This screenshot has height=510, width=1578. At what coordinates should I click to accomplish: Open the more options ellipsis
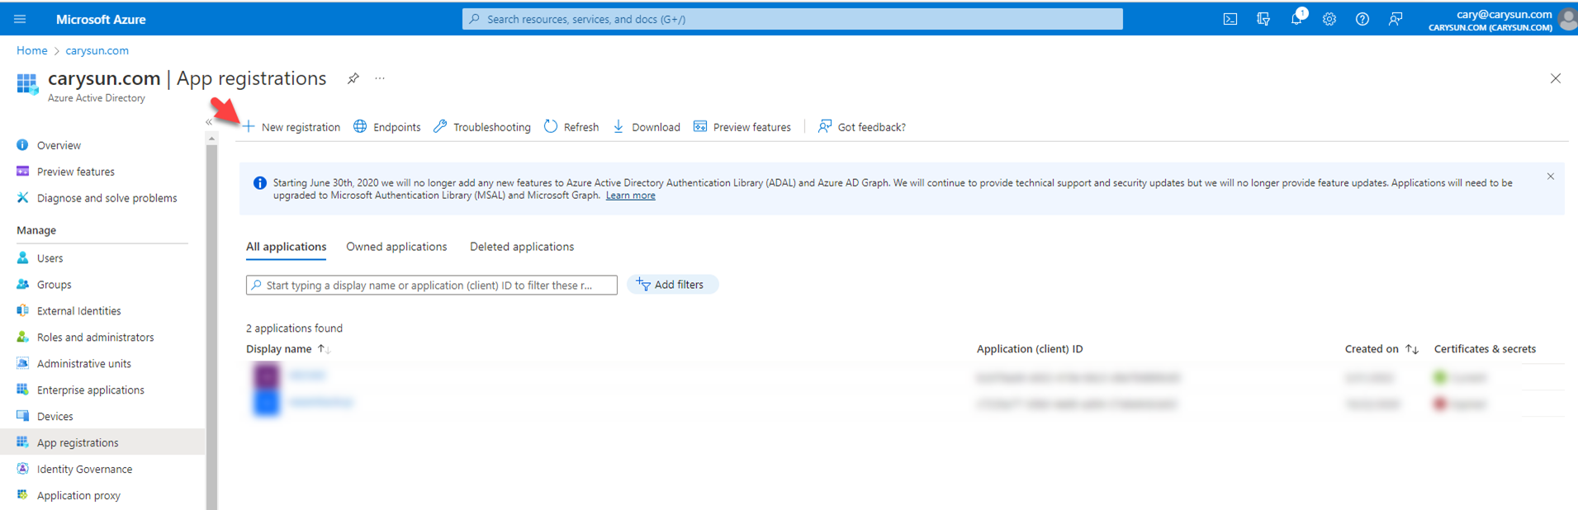[x=380, y=78]
